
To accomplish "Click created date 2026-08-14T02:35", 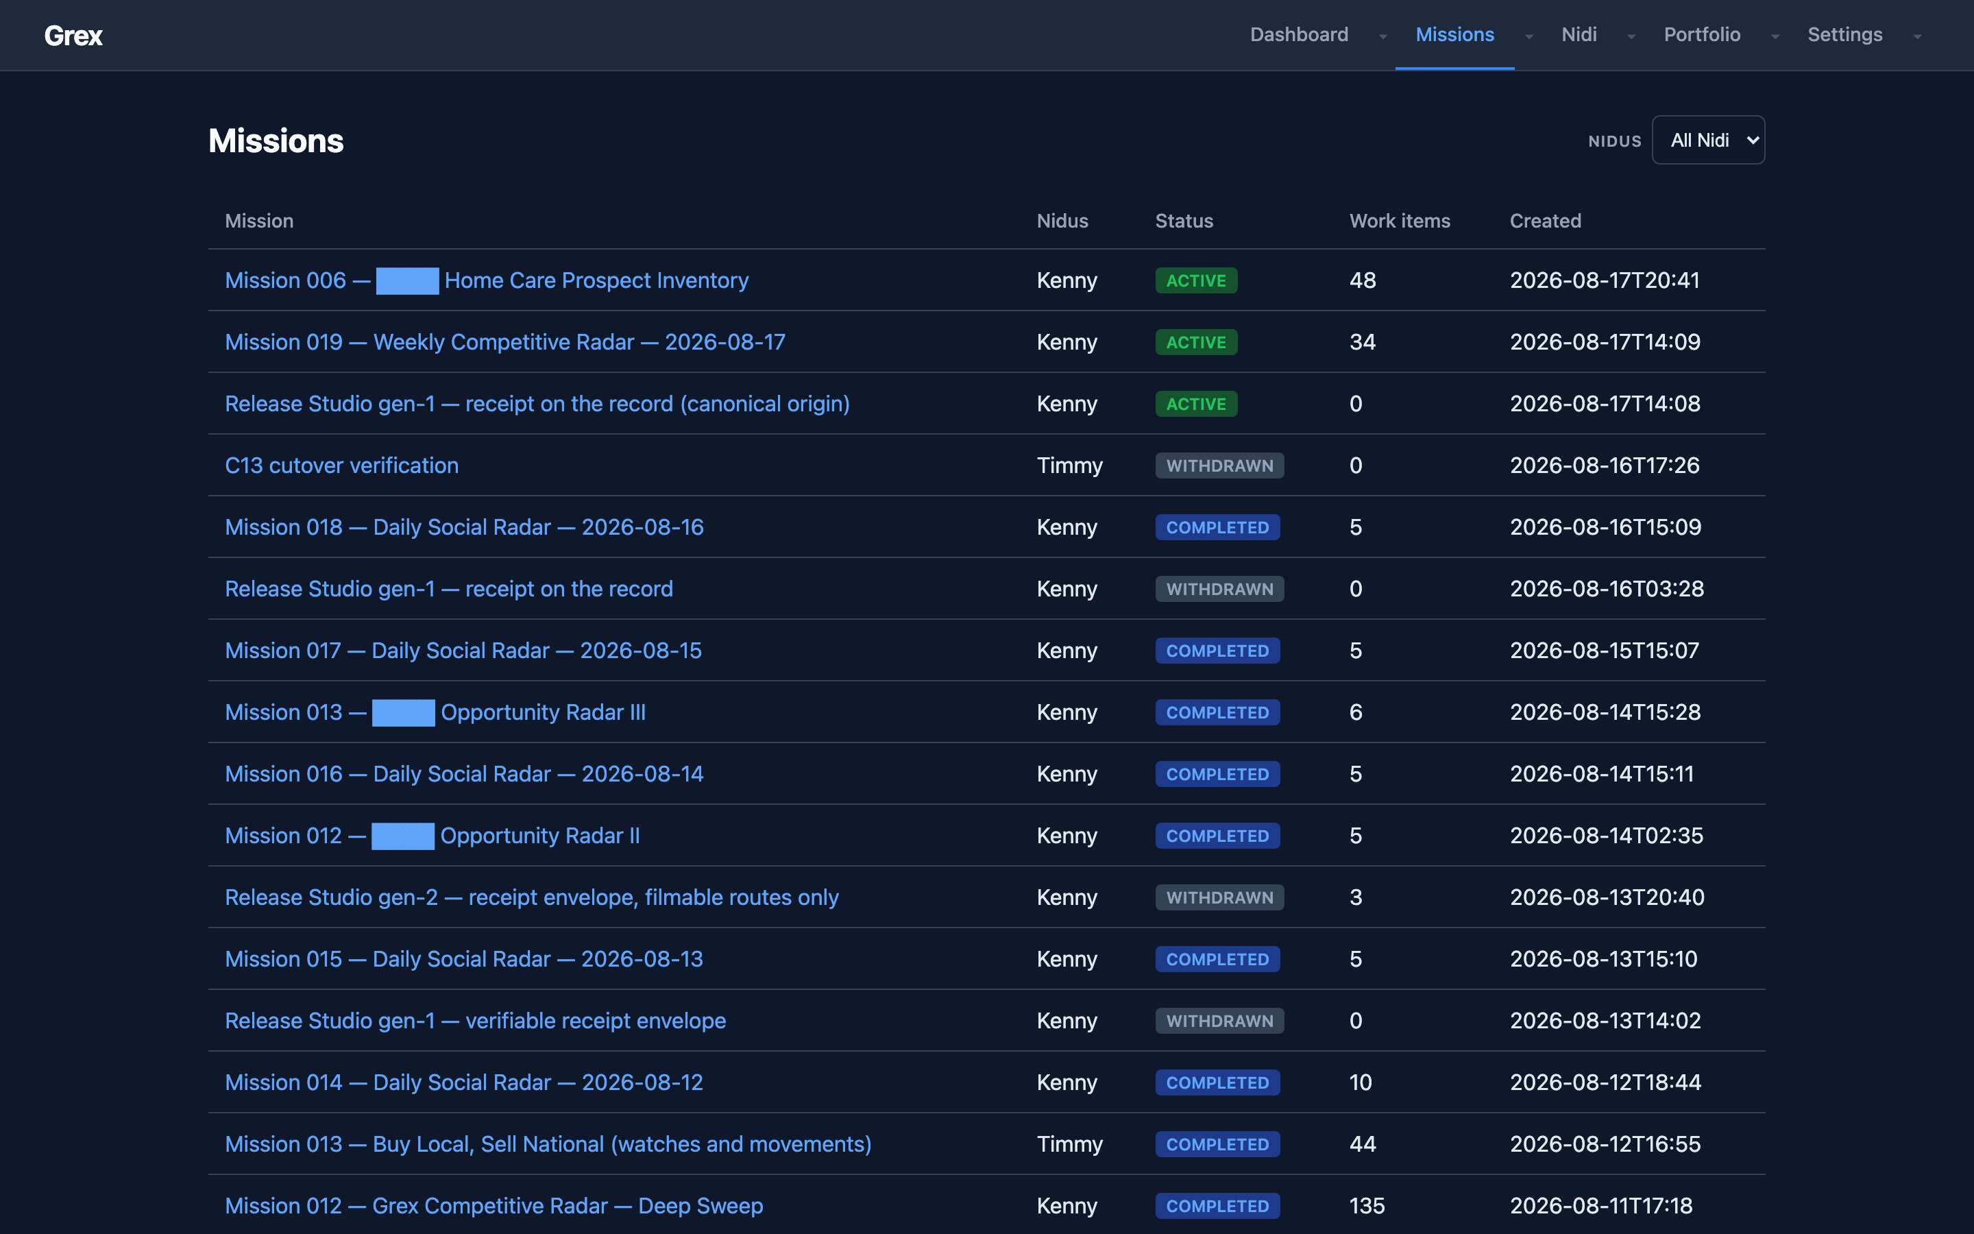I will point(1606,836).
